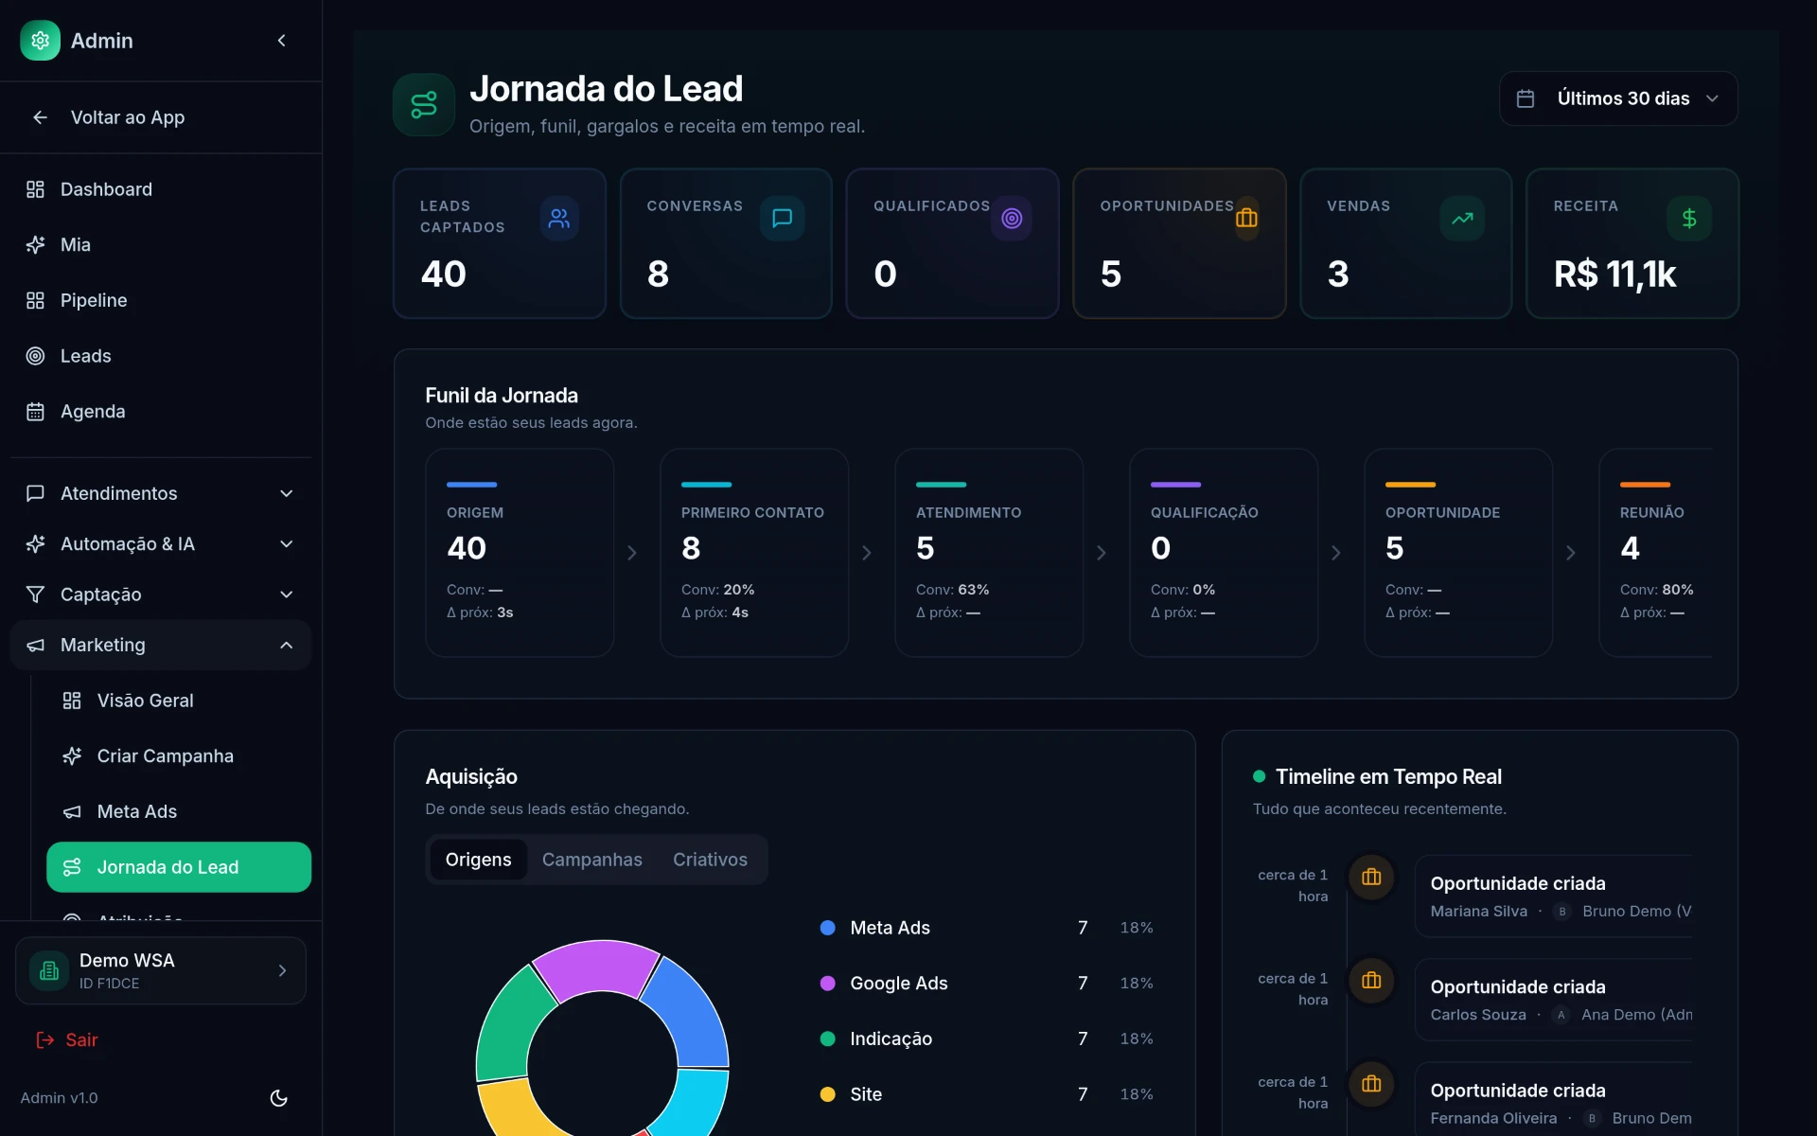Select the Qualificação funnel stage card
The width and height of the screenshot is (1817, 1136).
pos(1224,553)
